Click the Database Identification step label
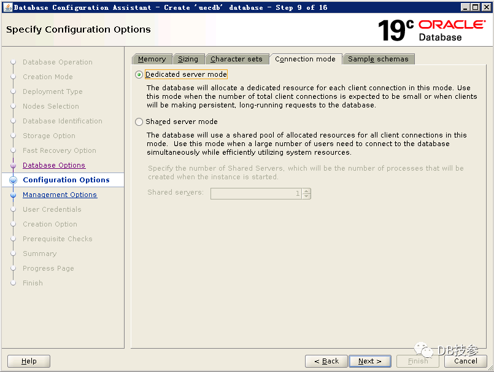Viewport: 494px width, 372px height. 63,121
